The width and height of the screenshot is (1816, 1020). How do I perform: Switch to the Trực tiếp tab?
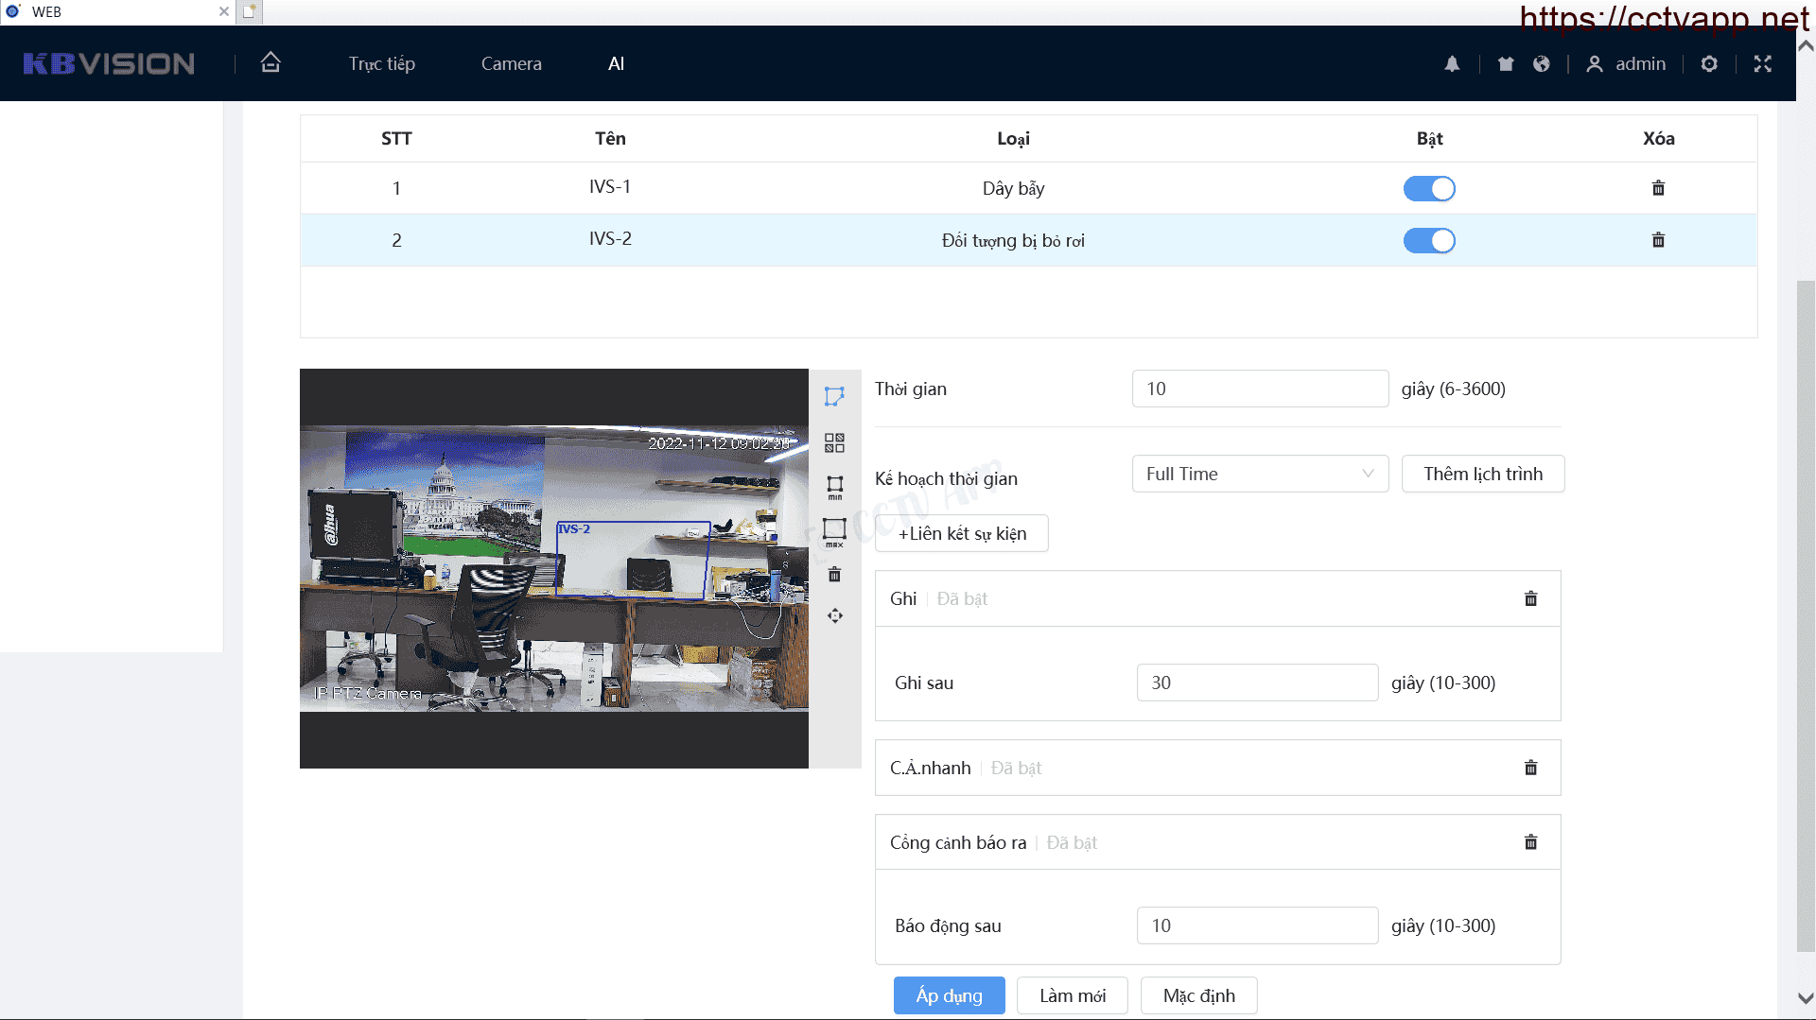[x=381, y=63]
